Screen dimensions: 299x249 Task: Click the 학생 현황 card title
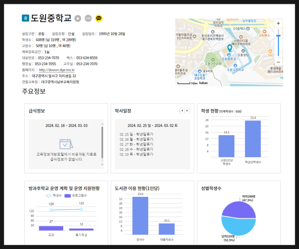210,111
